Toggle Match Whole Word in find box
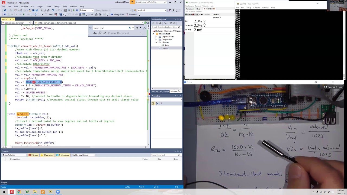The height and width of the screenshot is (195, 347). [x=100, y=33]
